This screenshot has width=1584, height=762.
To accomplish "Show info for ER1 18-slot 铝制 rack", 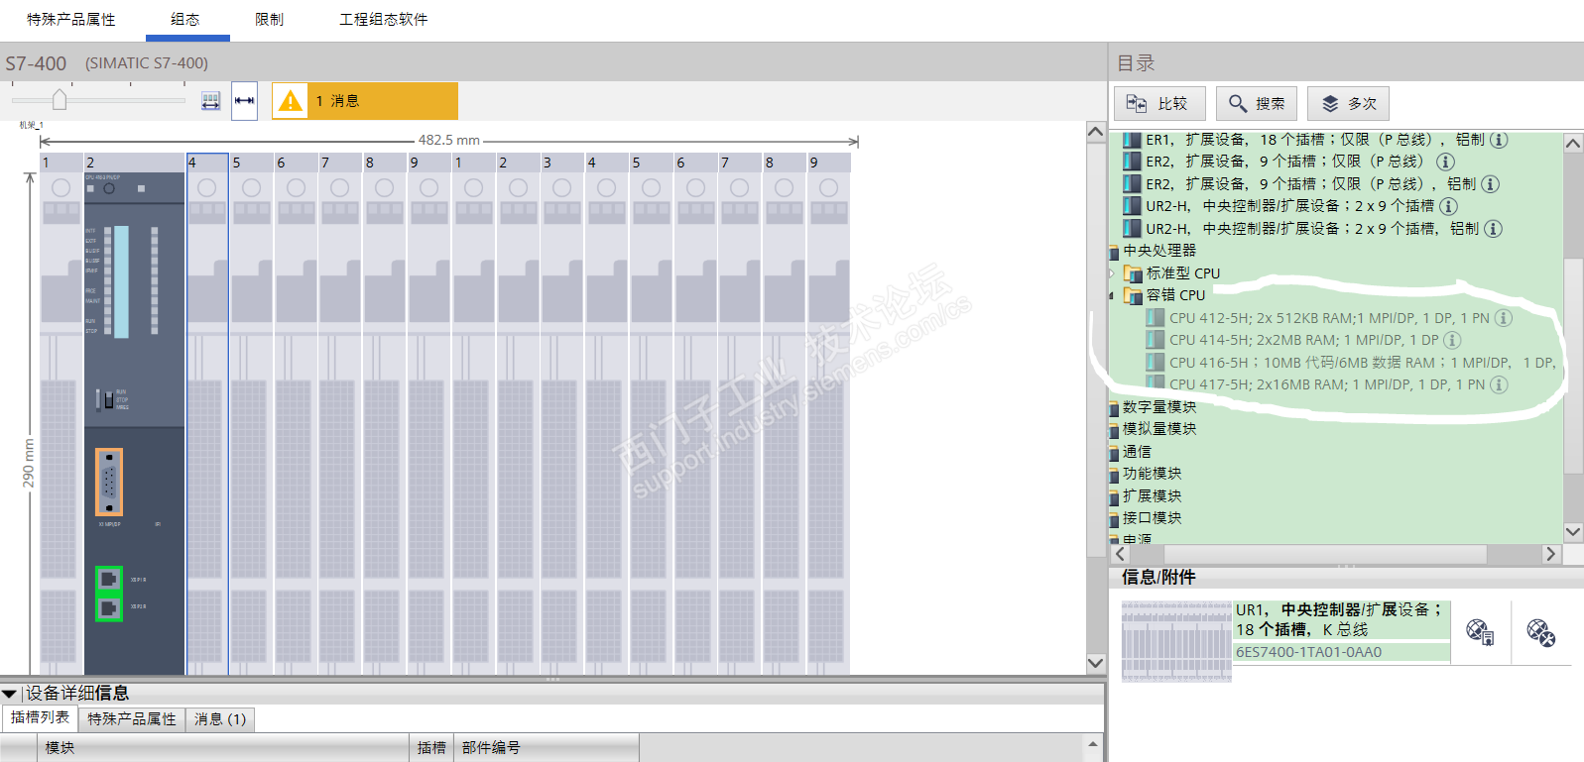I will [1499, 140].
